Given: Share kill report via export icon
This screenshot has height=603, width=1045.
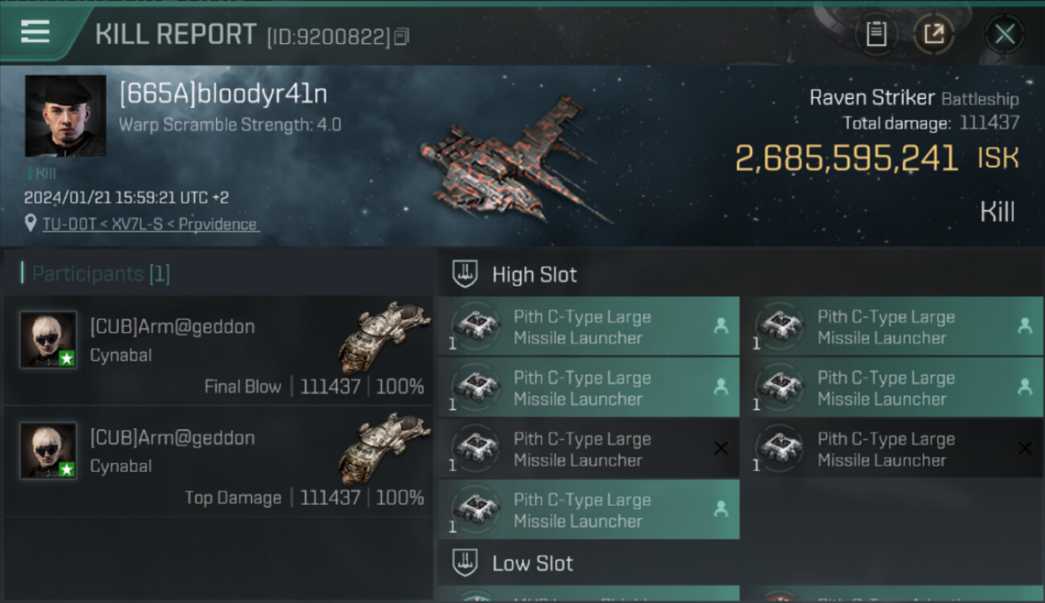Looking at the screenshot, I should click(933, 34).
